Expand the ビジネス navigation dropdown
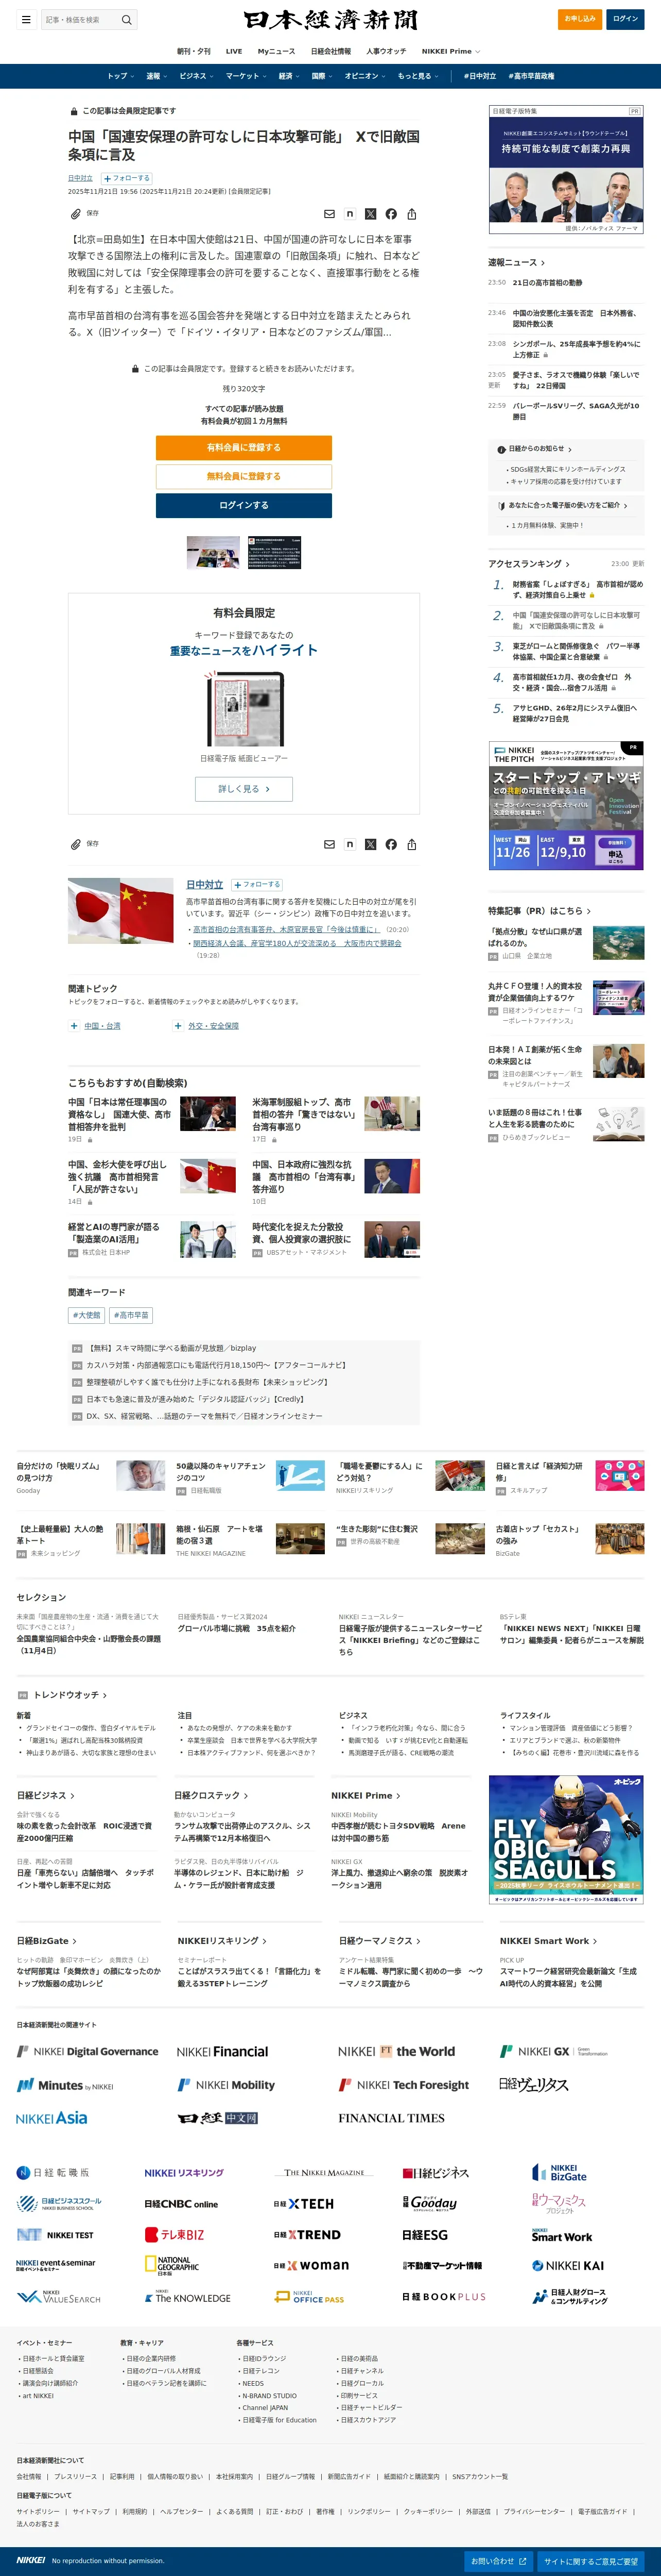661x2576 pixels. coord(196,76)
